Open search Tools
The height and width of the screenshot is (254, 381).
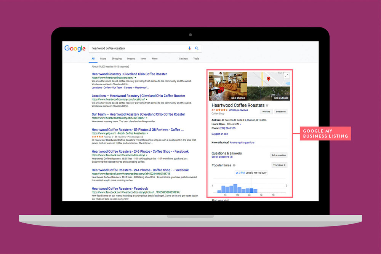click(196, 59)
